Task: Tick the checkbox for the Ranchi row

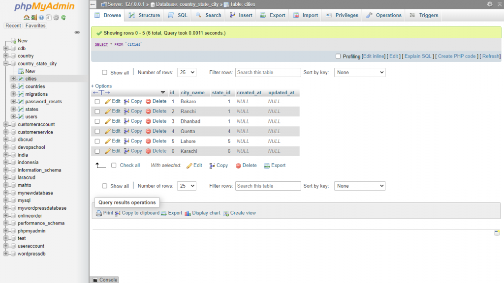Action: (97, 112)
